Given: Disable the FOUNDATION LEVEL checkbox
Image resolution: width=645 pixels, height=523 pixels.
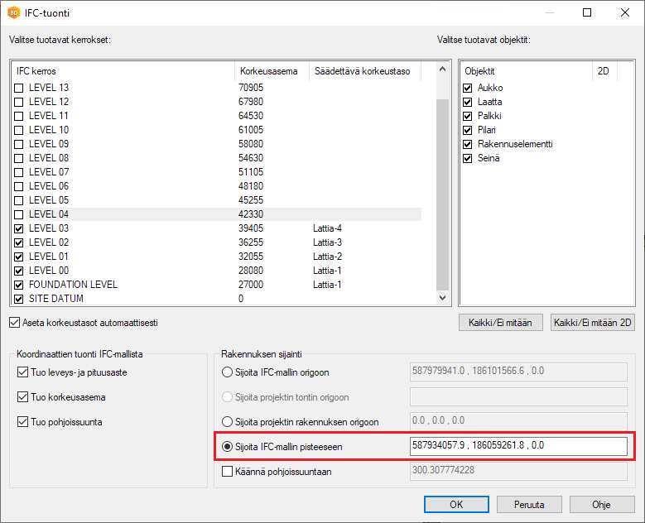Looking at the screenshot, I should tap(19, 285).
